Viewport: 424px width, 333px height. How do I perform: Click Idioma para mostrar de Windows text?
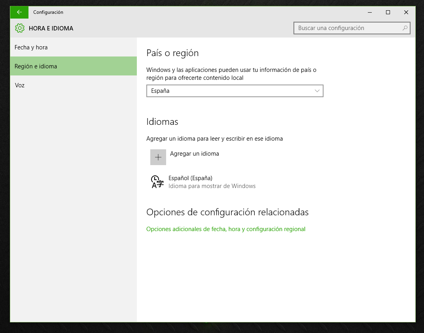212,186
